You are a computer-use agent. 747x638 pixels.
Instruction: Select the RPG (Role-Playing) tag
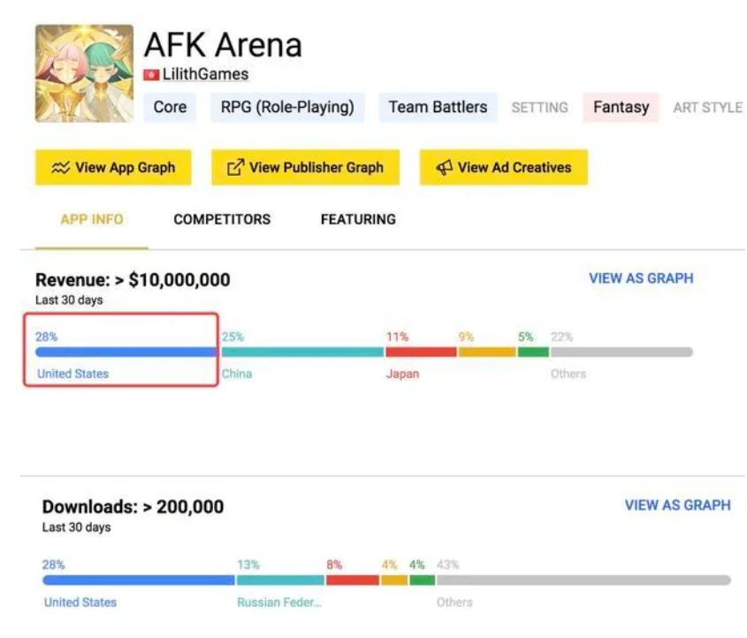click(287, 108)
